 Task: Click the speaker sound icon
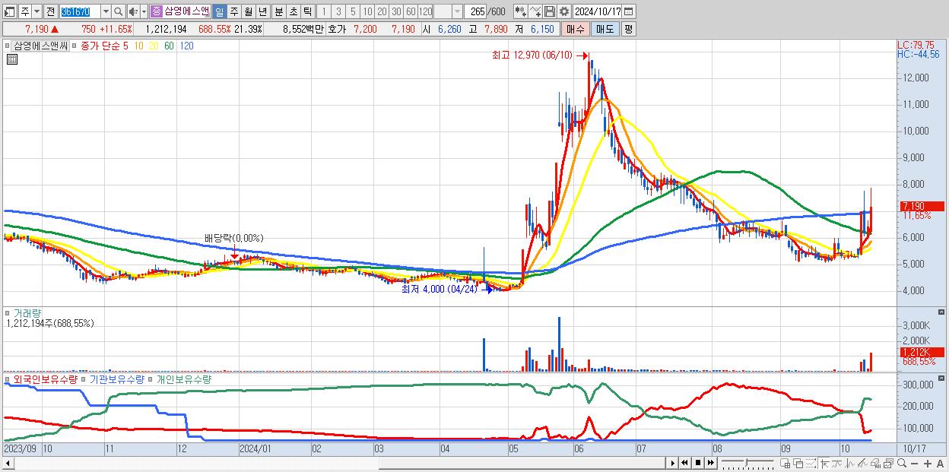pyautogui.click(x=133, y=11)
